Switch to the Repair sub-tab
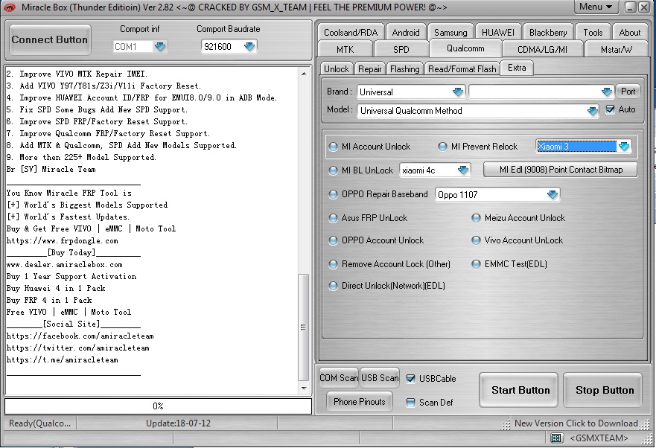Screen dimensions: 656x448 pos(370,68)
